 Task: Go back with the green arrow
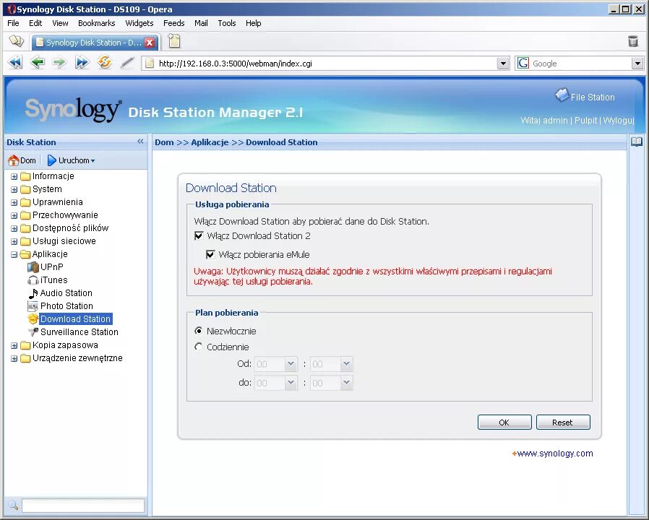click(38, 63)
